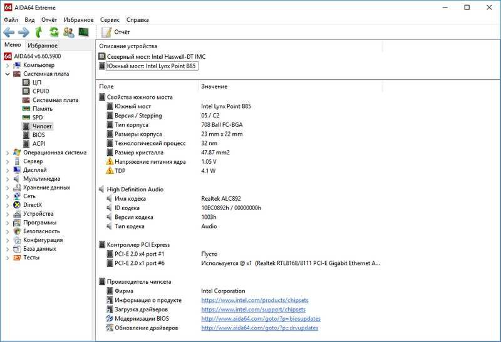This screenshot has width=501, height=342.
Task: Expand the Хранение данных node
Action: pos(8,188)
